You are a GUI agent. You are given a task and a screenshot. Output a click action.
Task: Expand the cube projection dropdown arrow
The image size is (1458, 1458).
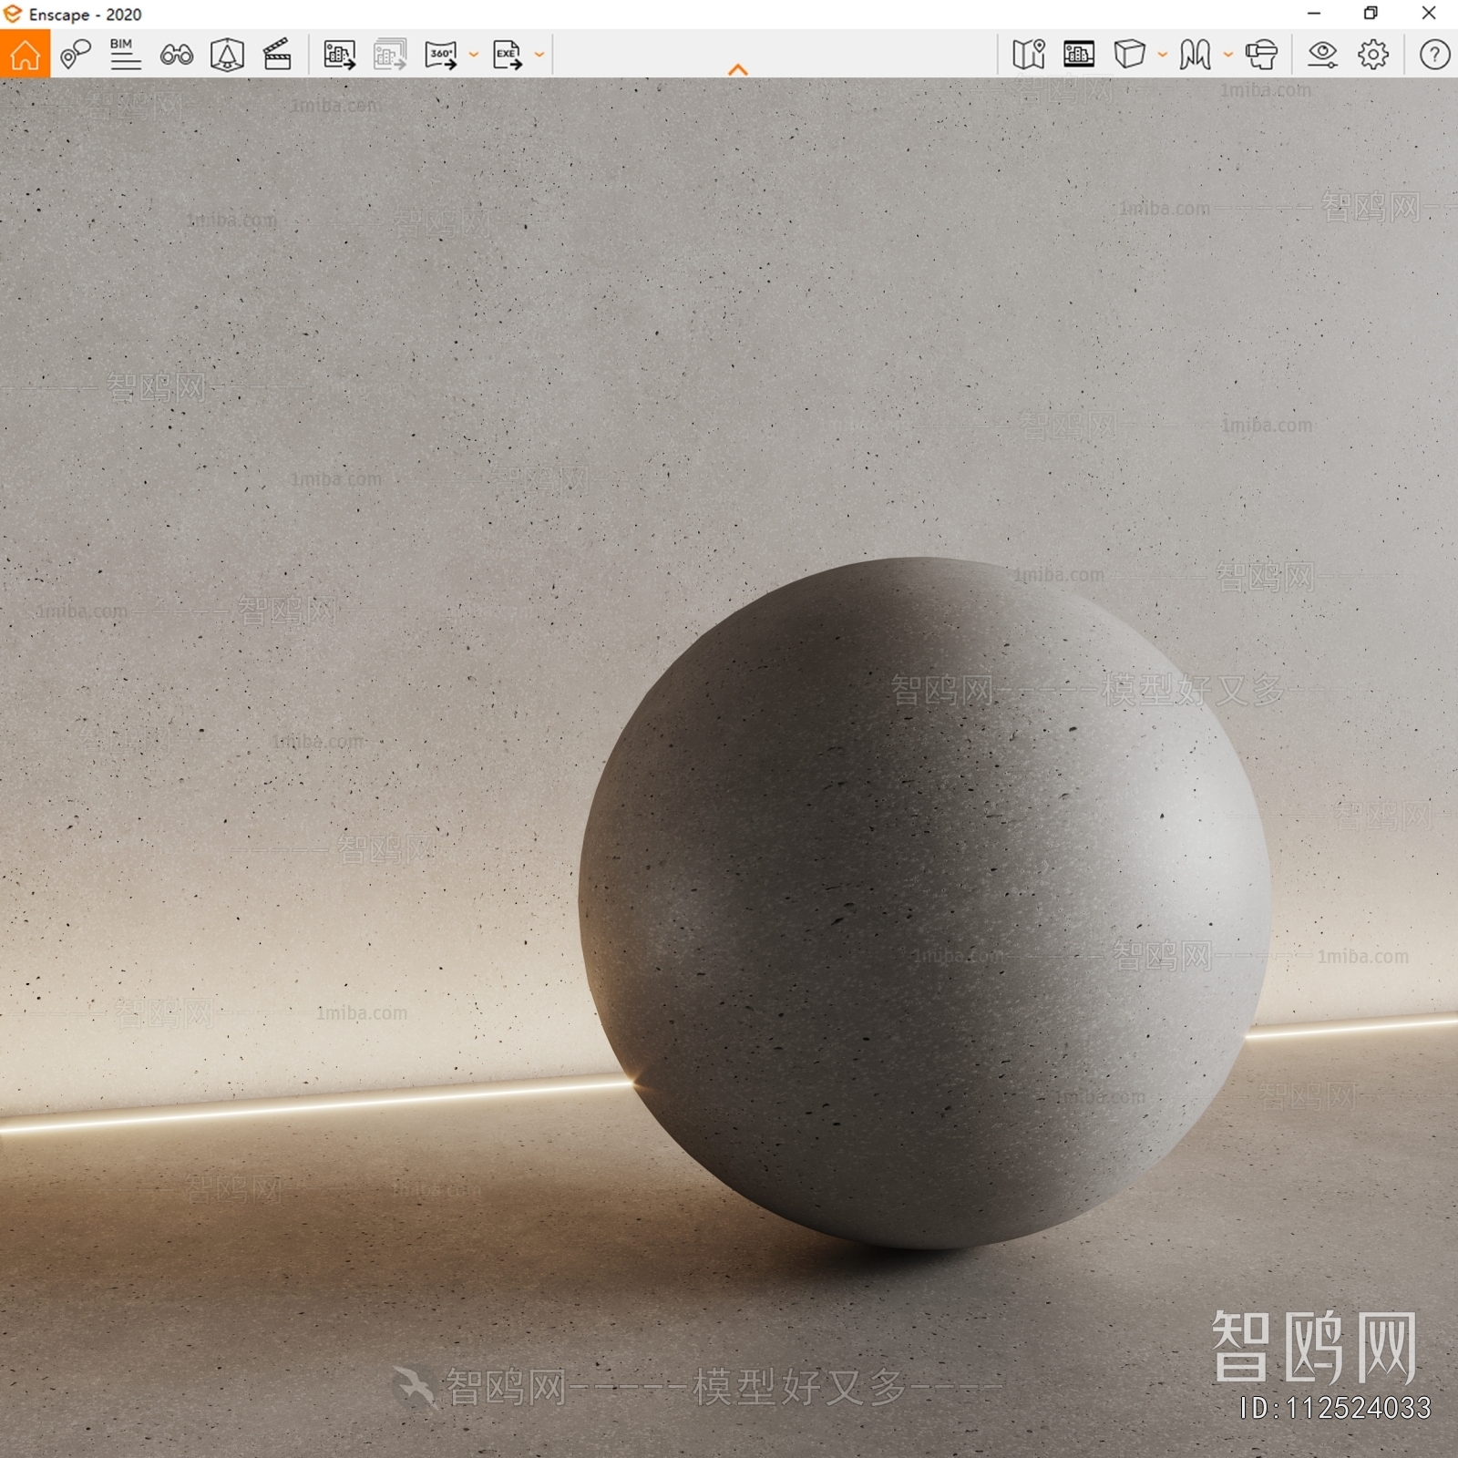(x=1163, y=55)
